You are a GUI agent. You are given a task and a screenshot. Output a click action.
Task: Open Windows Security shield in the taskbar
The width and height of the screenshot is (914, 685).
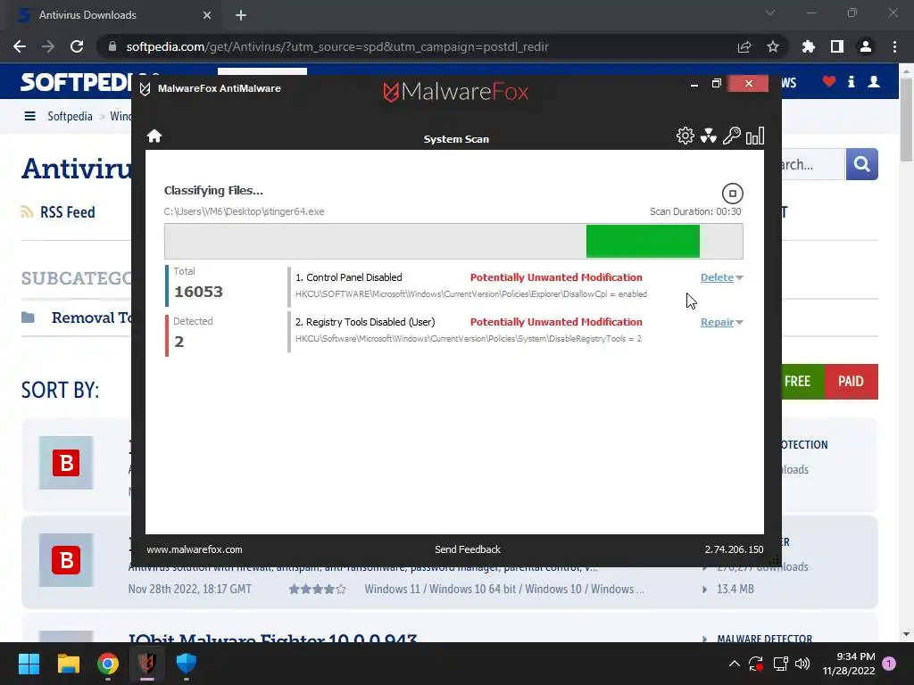tap(187, 664)
